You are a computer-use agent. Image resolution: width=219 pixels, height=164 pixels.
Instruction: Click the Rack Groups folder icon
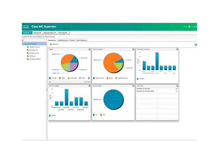[x=25, y=44]
